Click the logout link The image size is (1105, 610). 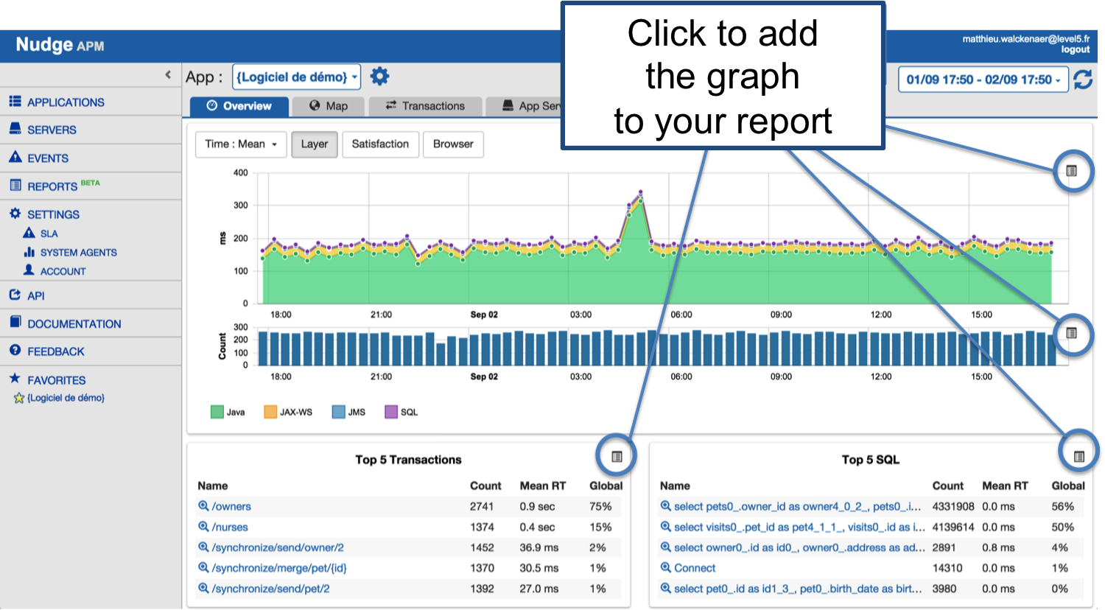pyautogui.click(x=1075, y=50)
